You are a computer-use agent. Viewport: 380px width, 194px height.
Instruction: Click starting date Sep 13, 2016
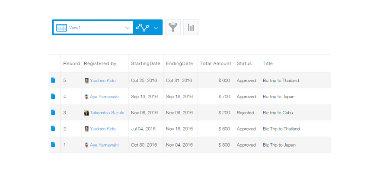[x=144, y=97]
